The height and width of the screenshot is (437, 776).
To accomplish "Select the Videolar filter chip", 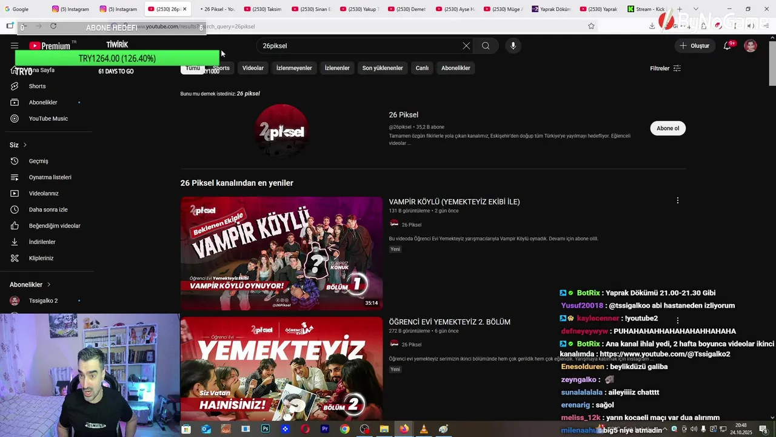I will [253, 68].
